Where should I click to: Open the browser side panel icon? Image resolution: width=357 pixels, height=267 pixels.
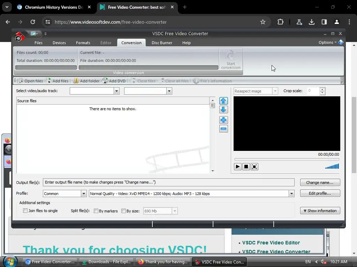click(x=324, y=22)
